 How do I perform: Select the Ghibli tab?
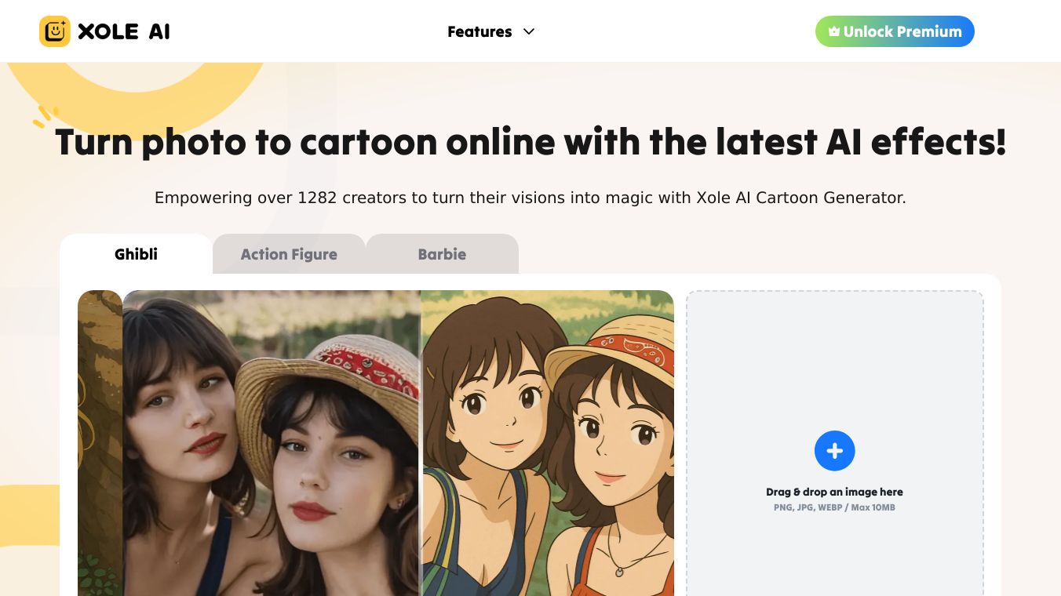click(136, 254)
